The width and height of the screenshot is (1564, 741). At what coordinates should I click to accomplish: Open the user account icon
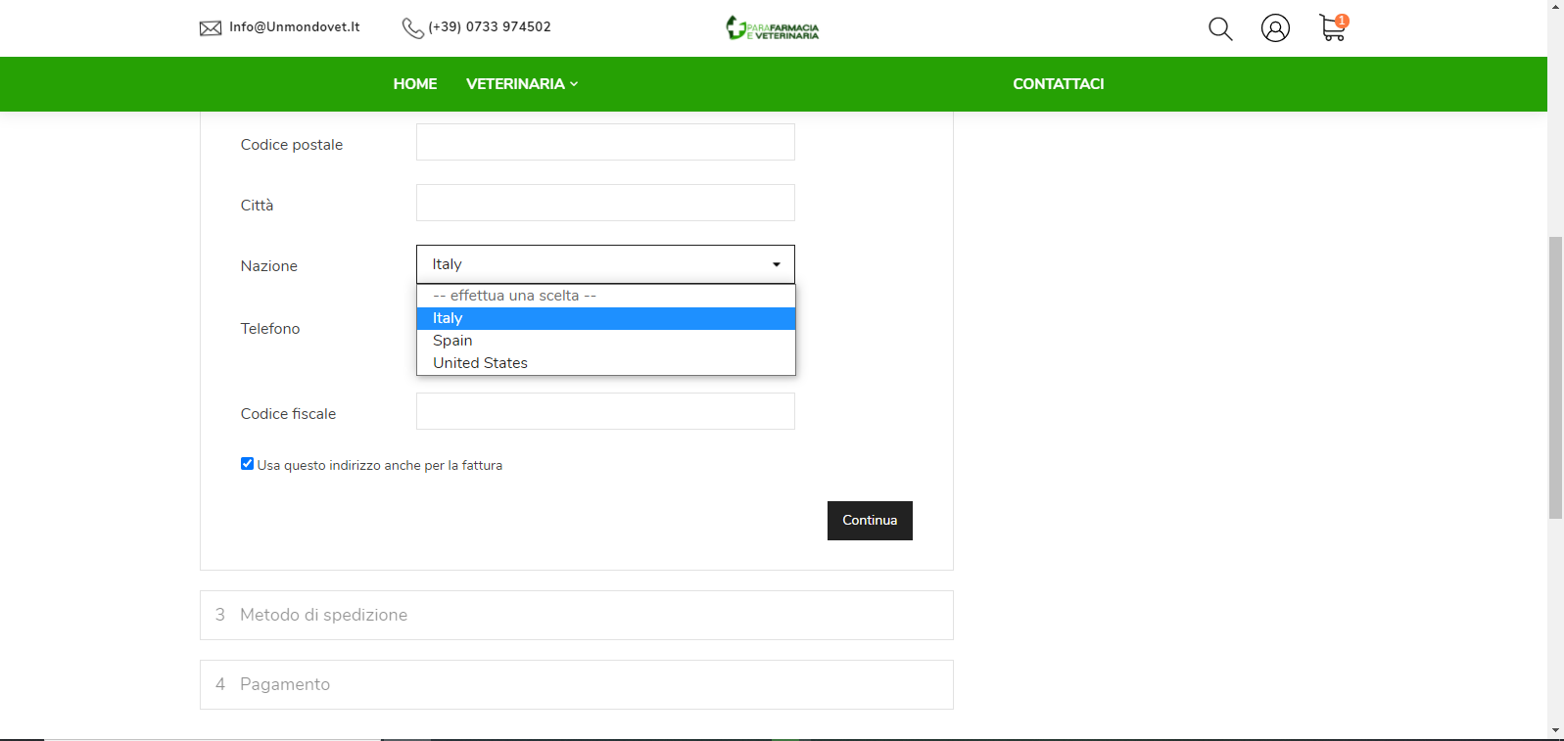[x=1275, y=28]
